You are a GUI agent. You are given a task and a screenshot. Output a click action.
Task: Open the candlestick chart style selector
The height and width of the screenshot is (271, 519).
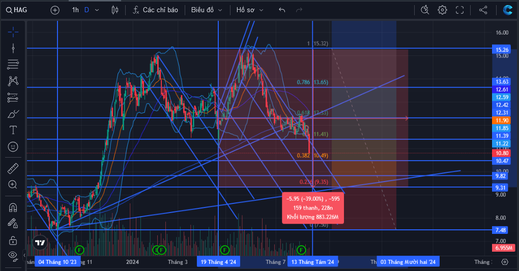tap(115, 10)
